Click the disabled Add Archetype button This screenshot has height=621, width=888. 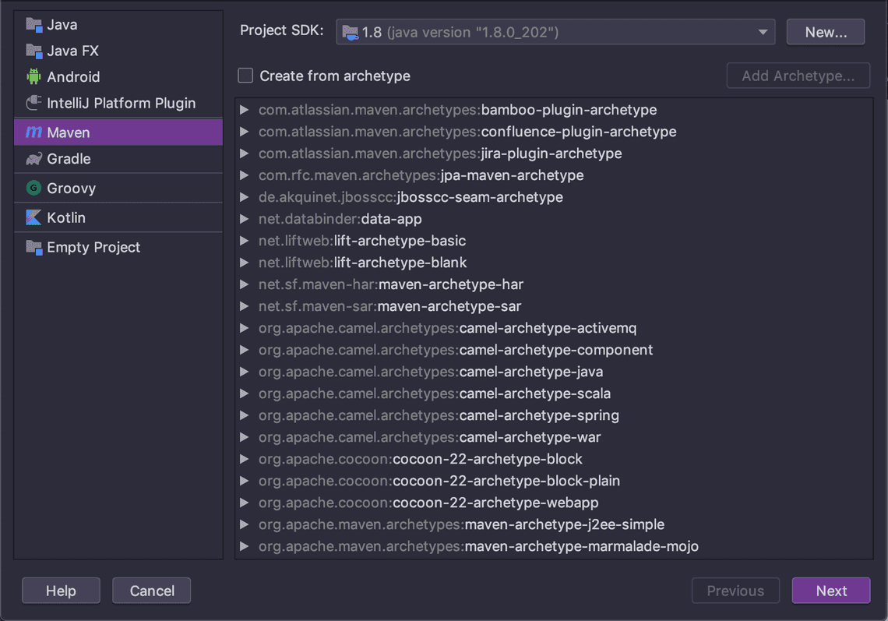coord(798,76)
